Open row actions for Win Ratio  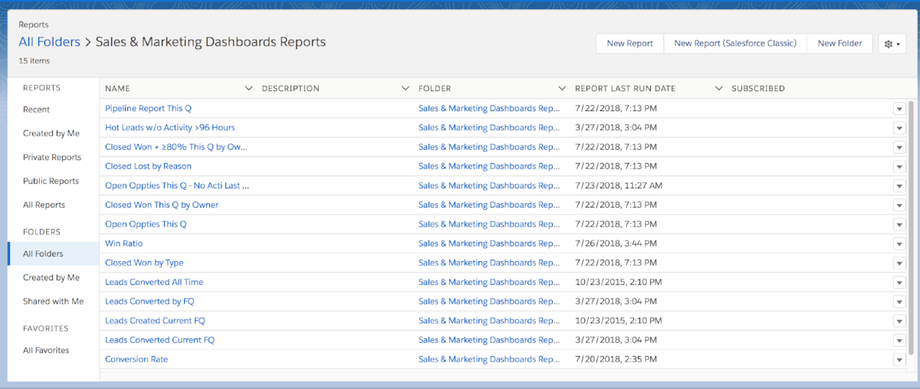(x=899, y=244)
